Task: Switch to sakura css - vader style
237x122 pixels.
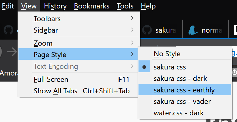Action: 185,101
